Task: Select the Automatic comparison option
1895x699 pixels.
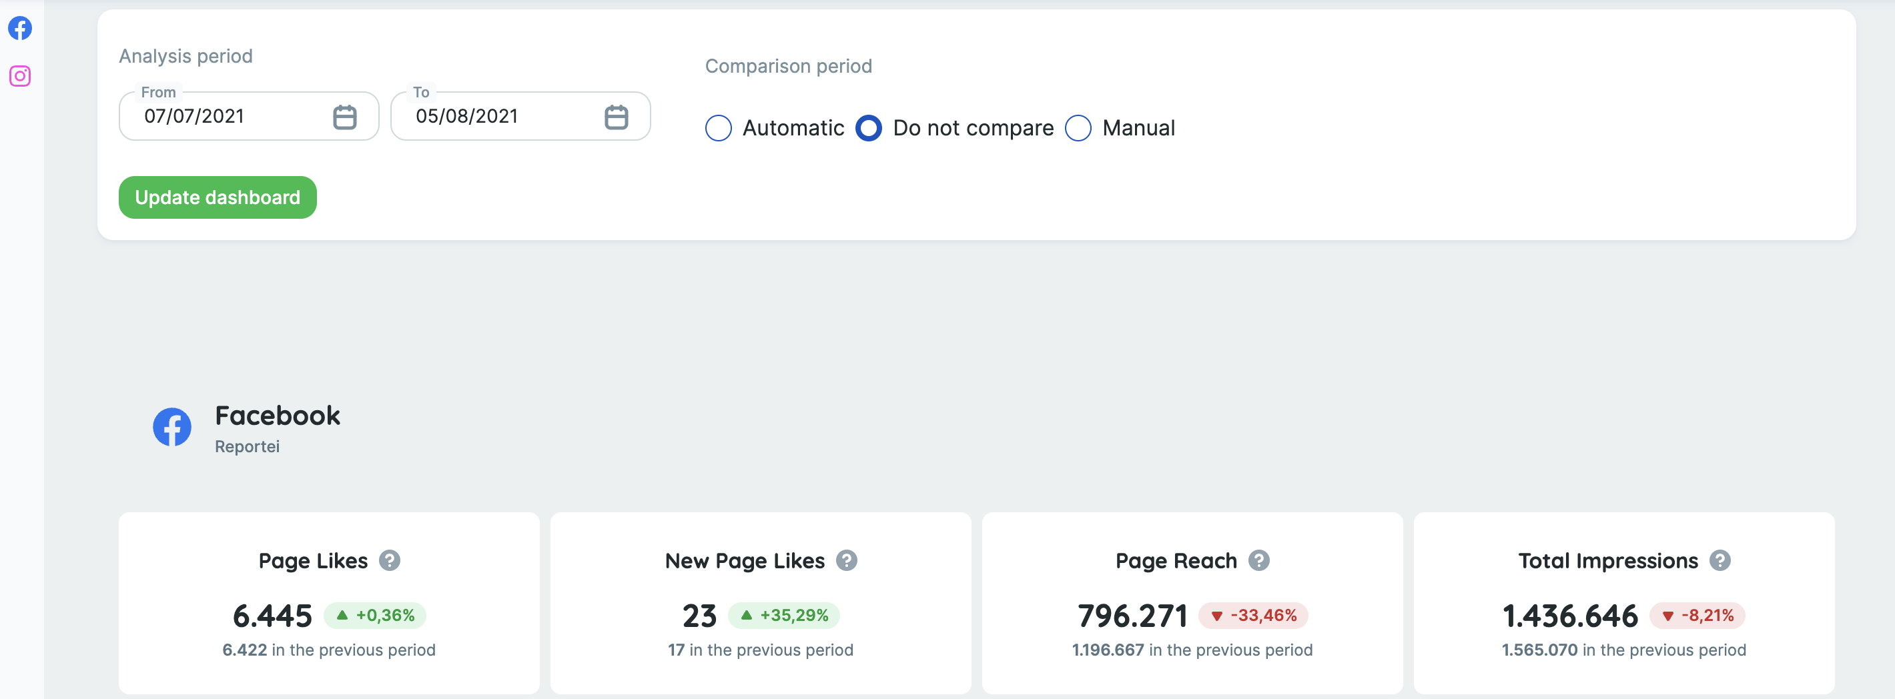Action: (x=719, y=128)
